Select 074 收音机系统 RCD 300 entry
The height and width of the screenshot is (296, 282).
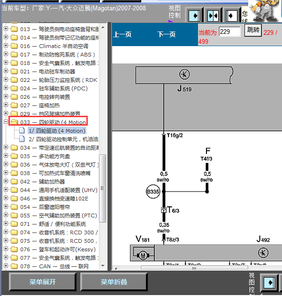coord(59,232)
